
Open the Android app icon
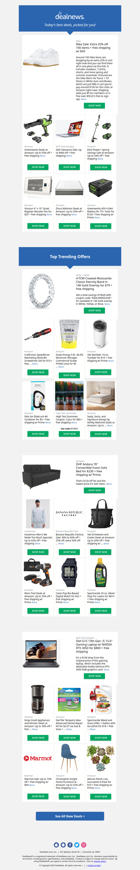63,845
